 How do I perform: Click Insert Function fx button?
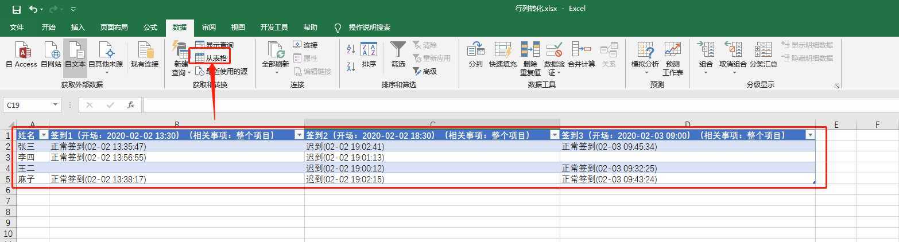[130, 105]
